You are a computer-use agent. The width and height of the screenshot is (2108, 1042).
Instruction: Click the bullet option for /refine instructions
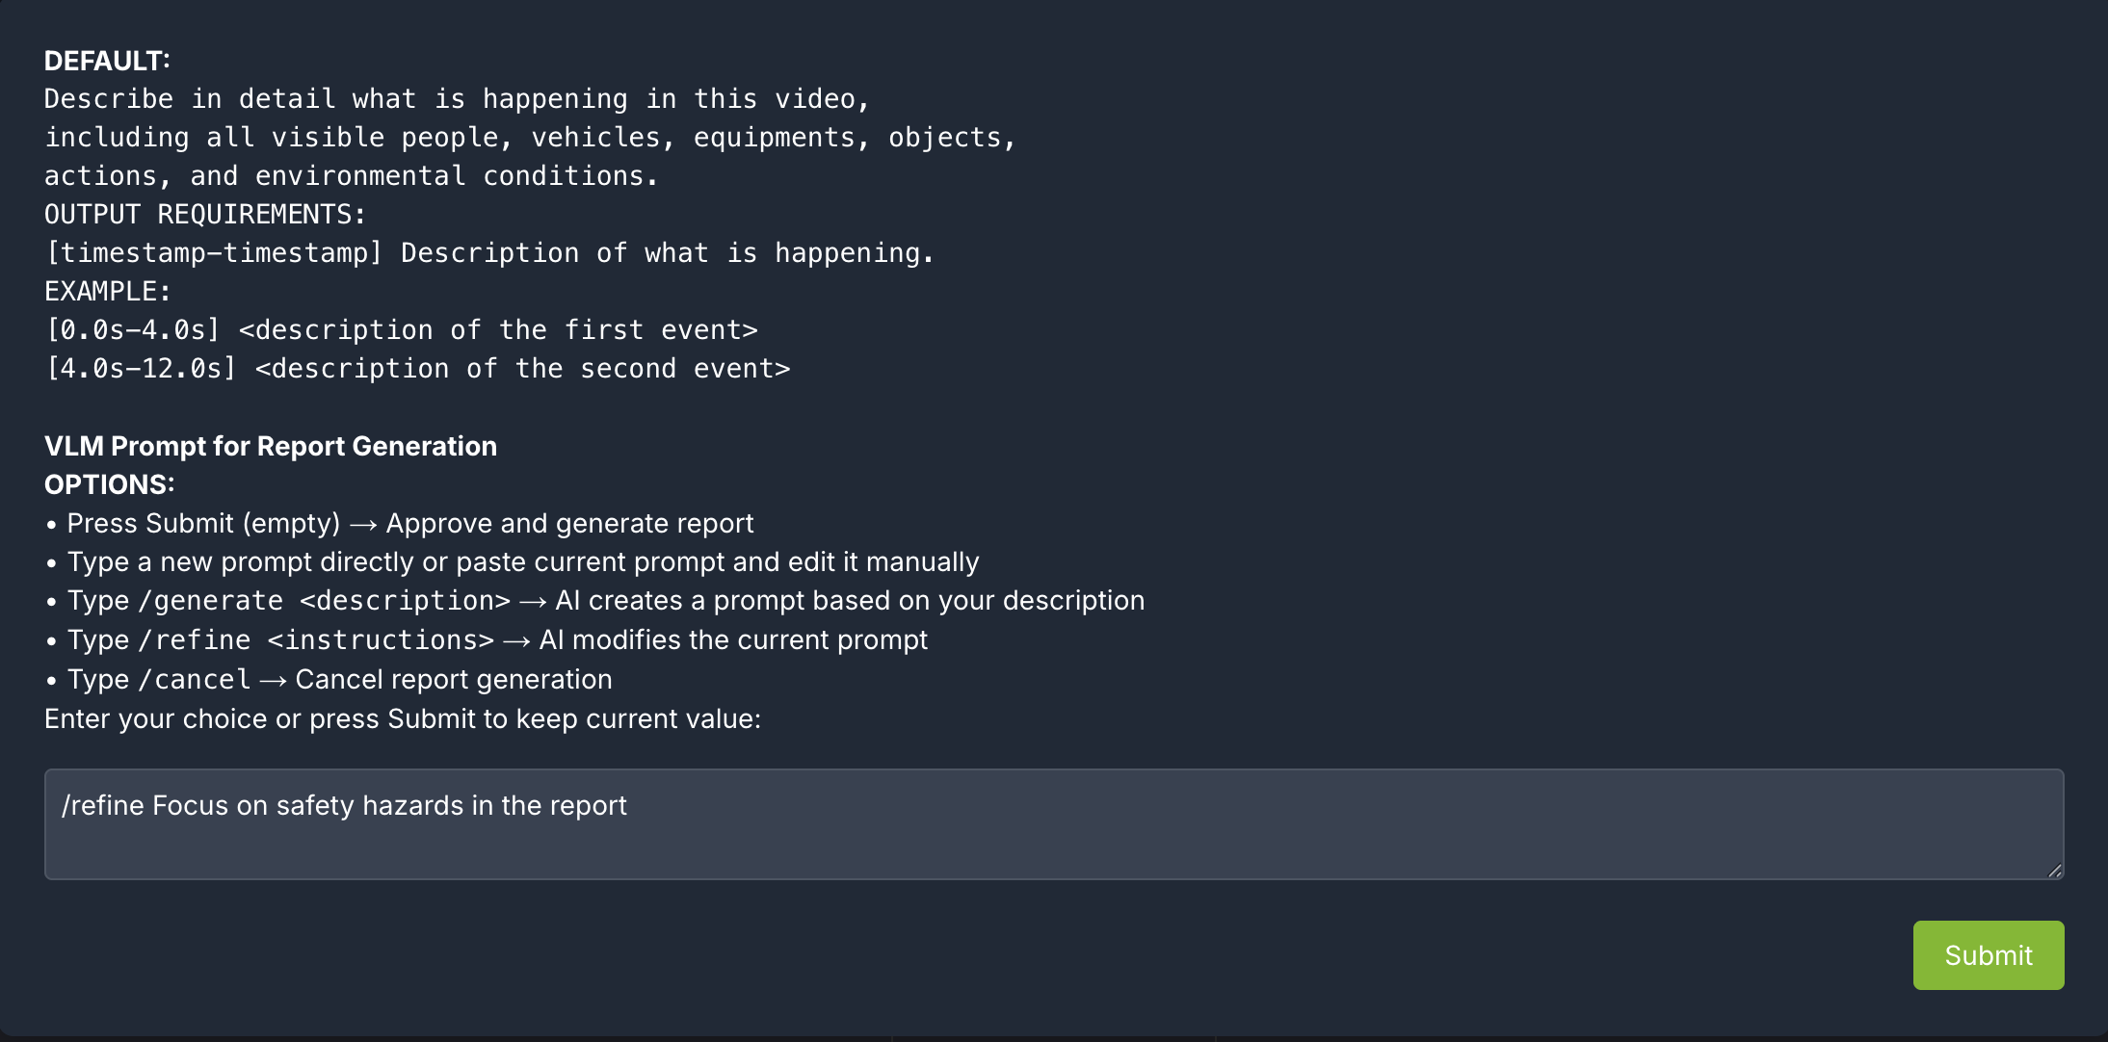(496, 638)
